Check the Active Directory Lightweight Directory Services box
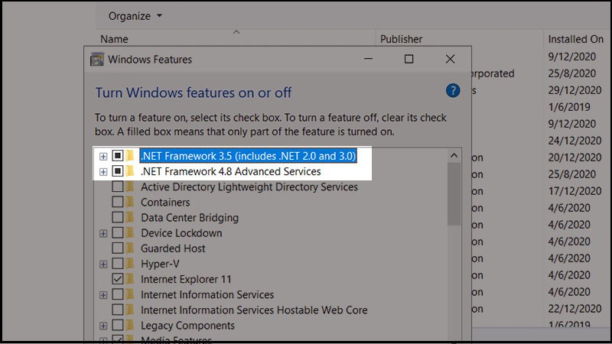This screenshot has height=344, width=612. (118, 187)
